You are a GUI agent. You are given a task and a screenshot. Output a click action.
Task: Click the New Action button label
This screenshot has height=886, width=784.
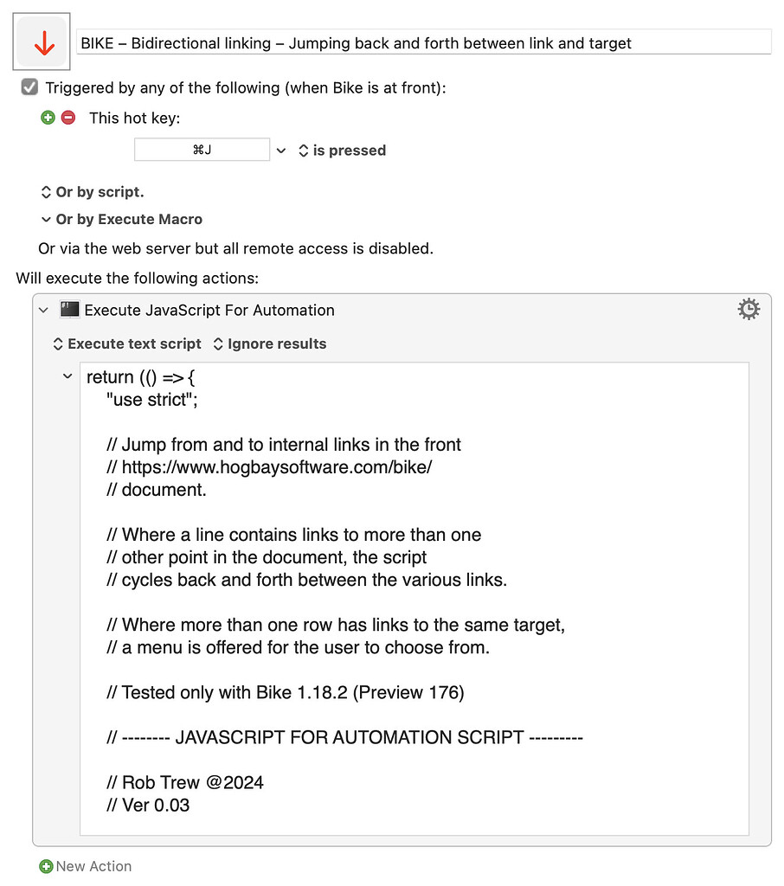pyautogui.click(x=93, y=866)
